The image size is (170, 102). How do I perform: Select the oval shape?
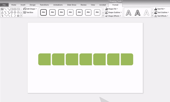(x=15, y=9)
